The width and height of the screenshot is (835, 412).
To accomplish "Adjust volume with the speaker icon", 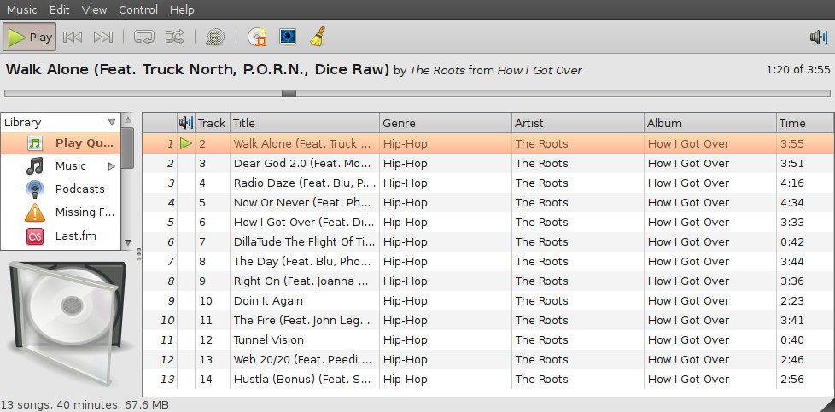I will (x=819, y=37).
